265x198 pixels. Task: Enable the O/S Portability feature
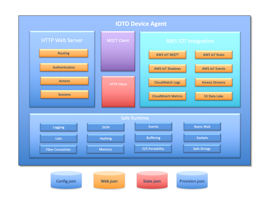click(x=153, y=148)
